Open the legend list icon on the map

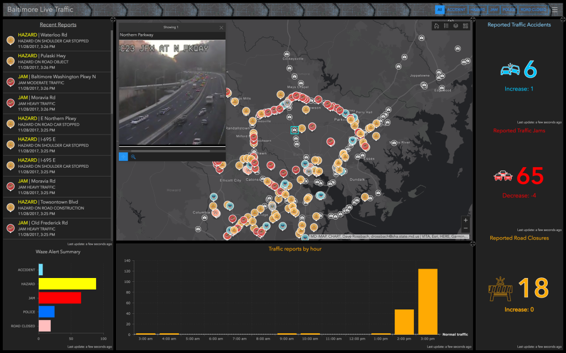pyautogui.click(x=446, y=25)
